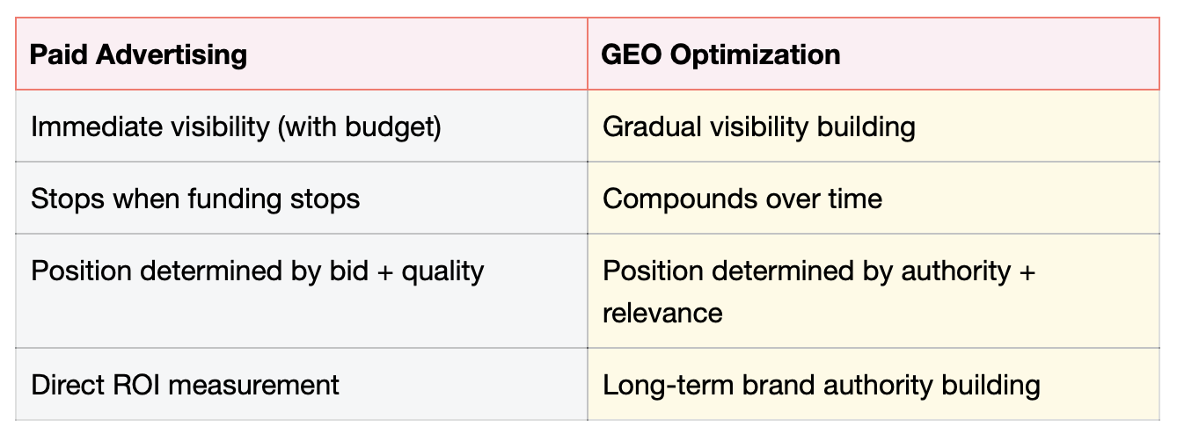
Task: Click the "Direct ROI measurement" cell
Action: [185, 385]
